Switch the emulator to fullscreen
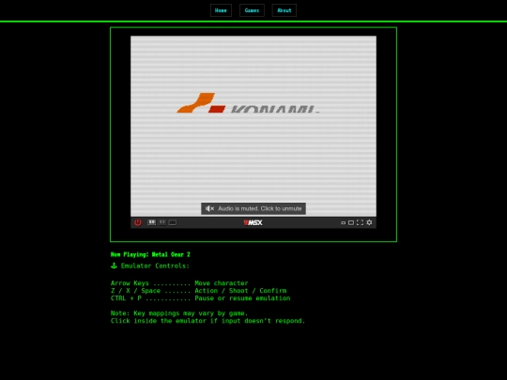The height and width of the screenshot is (380, 507). coord(360,222)
